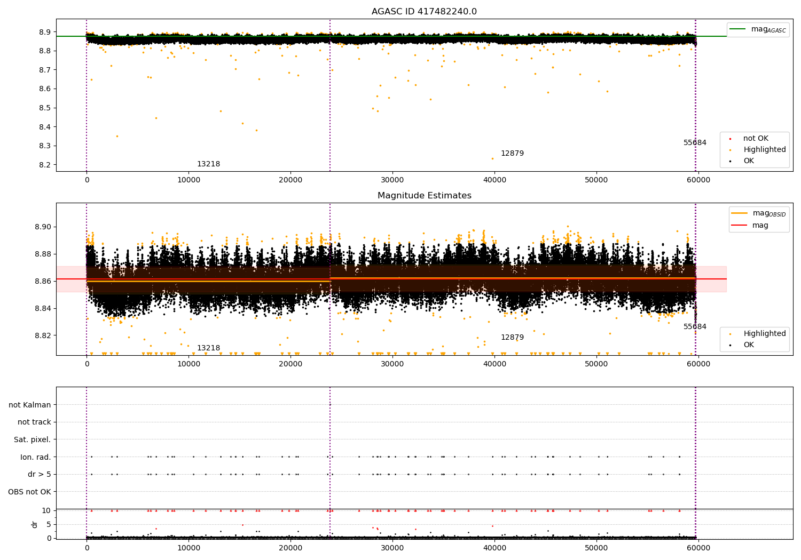Click the '8.9' y-axis tick of the top plot
This screenshot has width=801, height=560.
point(45,32)
